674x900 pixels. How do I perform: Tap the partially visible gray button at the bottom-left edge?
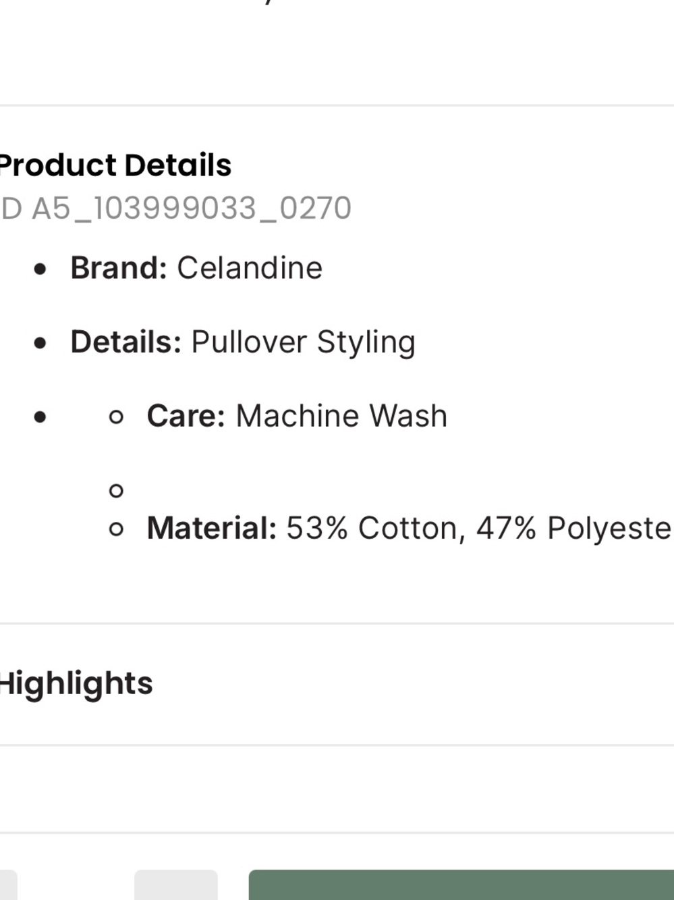pos(8,885)
